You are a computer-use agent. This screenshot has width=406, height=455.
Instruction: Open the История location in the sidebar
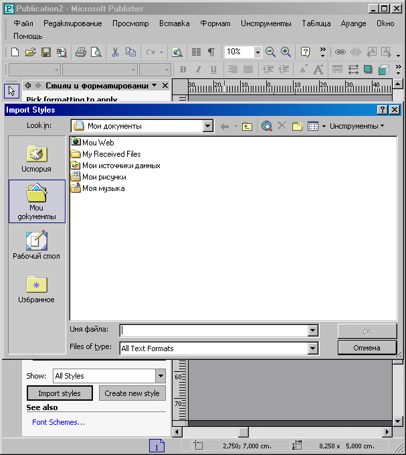click(x=37, y=159)
